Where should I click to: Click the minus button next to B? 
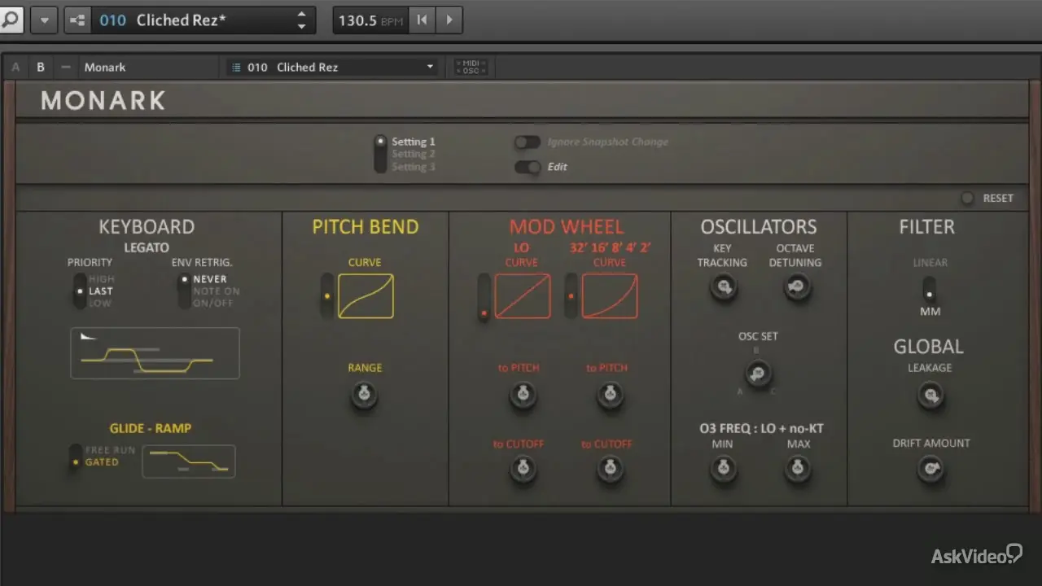[66, 68]
